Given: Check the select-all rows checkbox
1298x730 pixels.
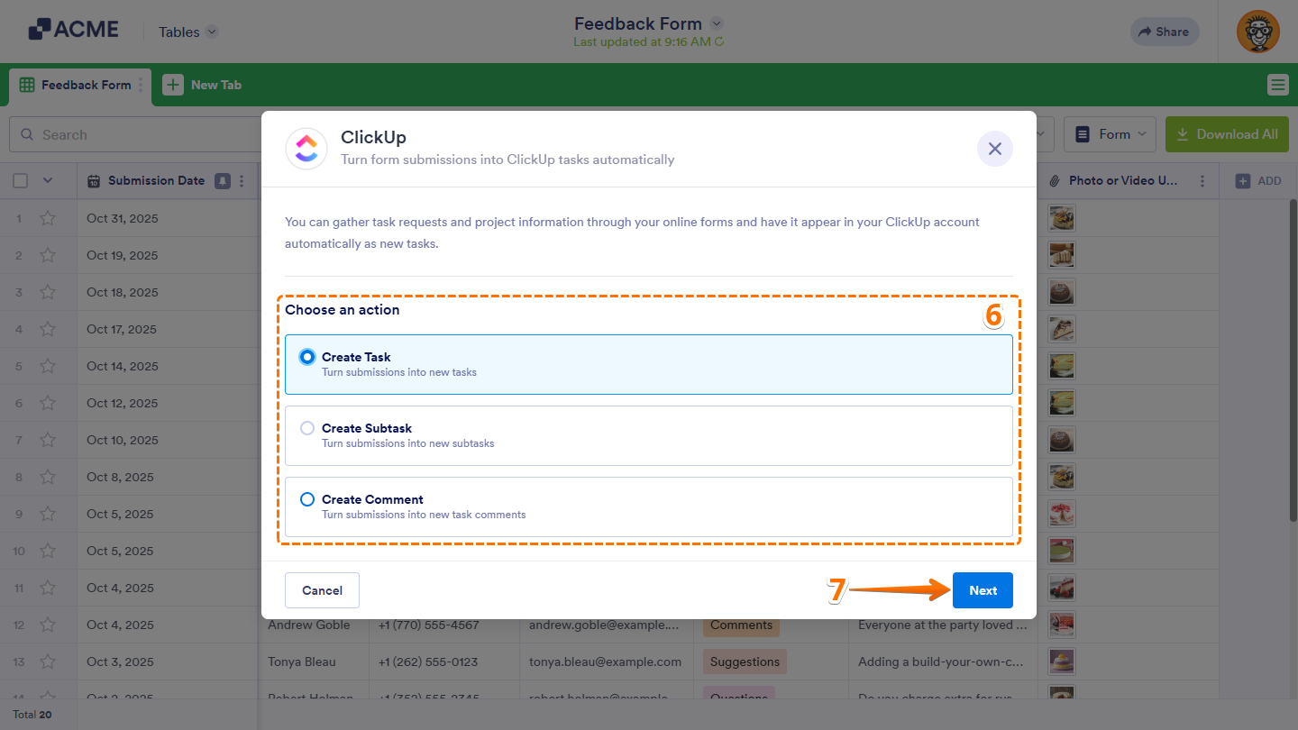Looking at the screenshot, I should 20,180.
